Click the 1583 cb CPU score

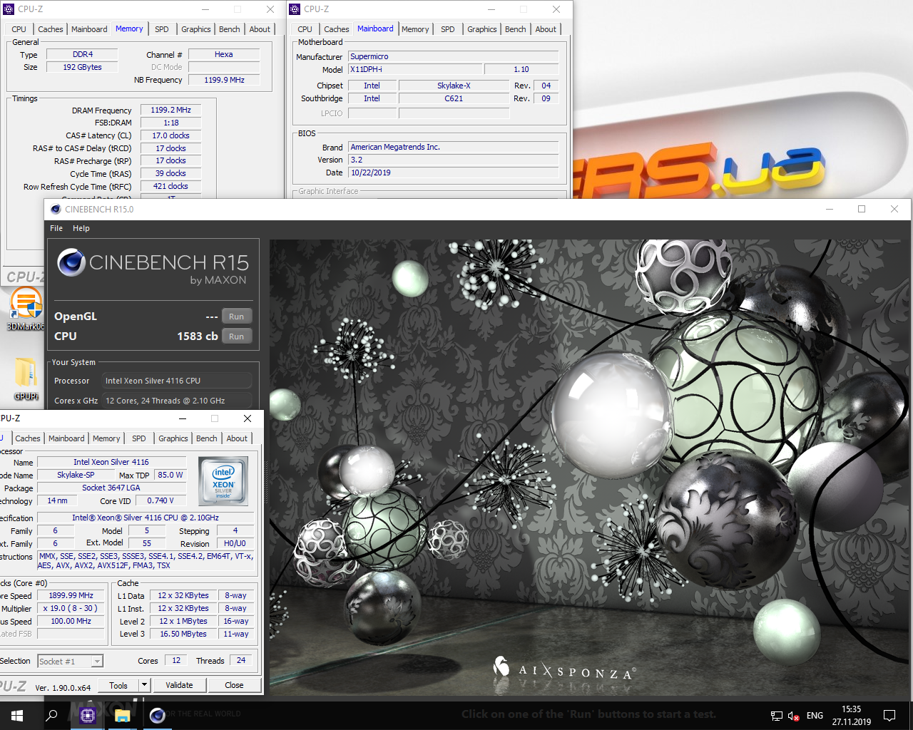[198, 336]
